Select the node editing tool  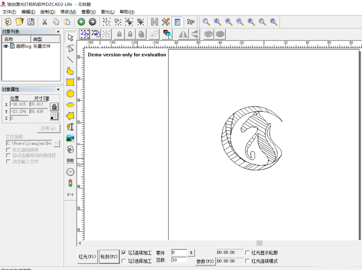(70, 48)
